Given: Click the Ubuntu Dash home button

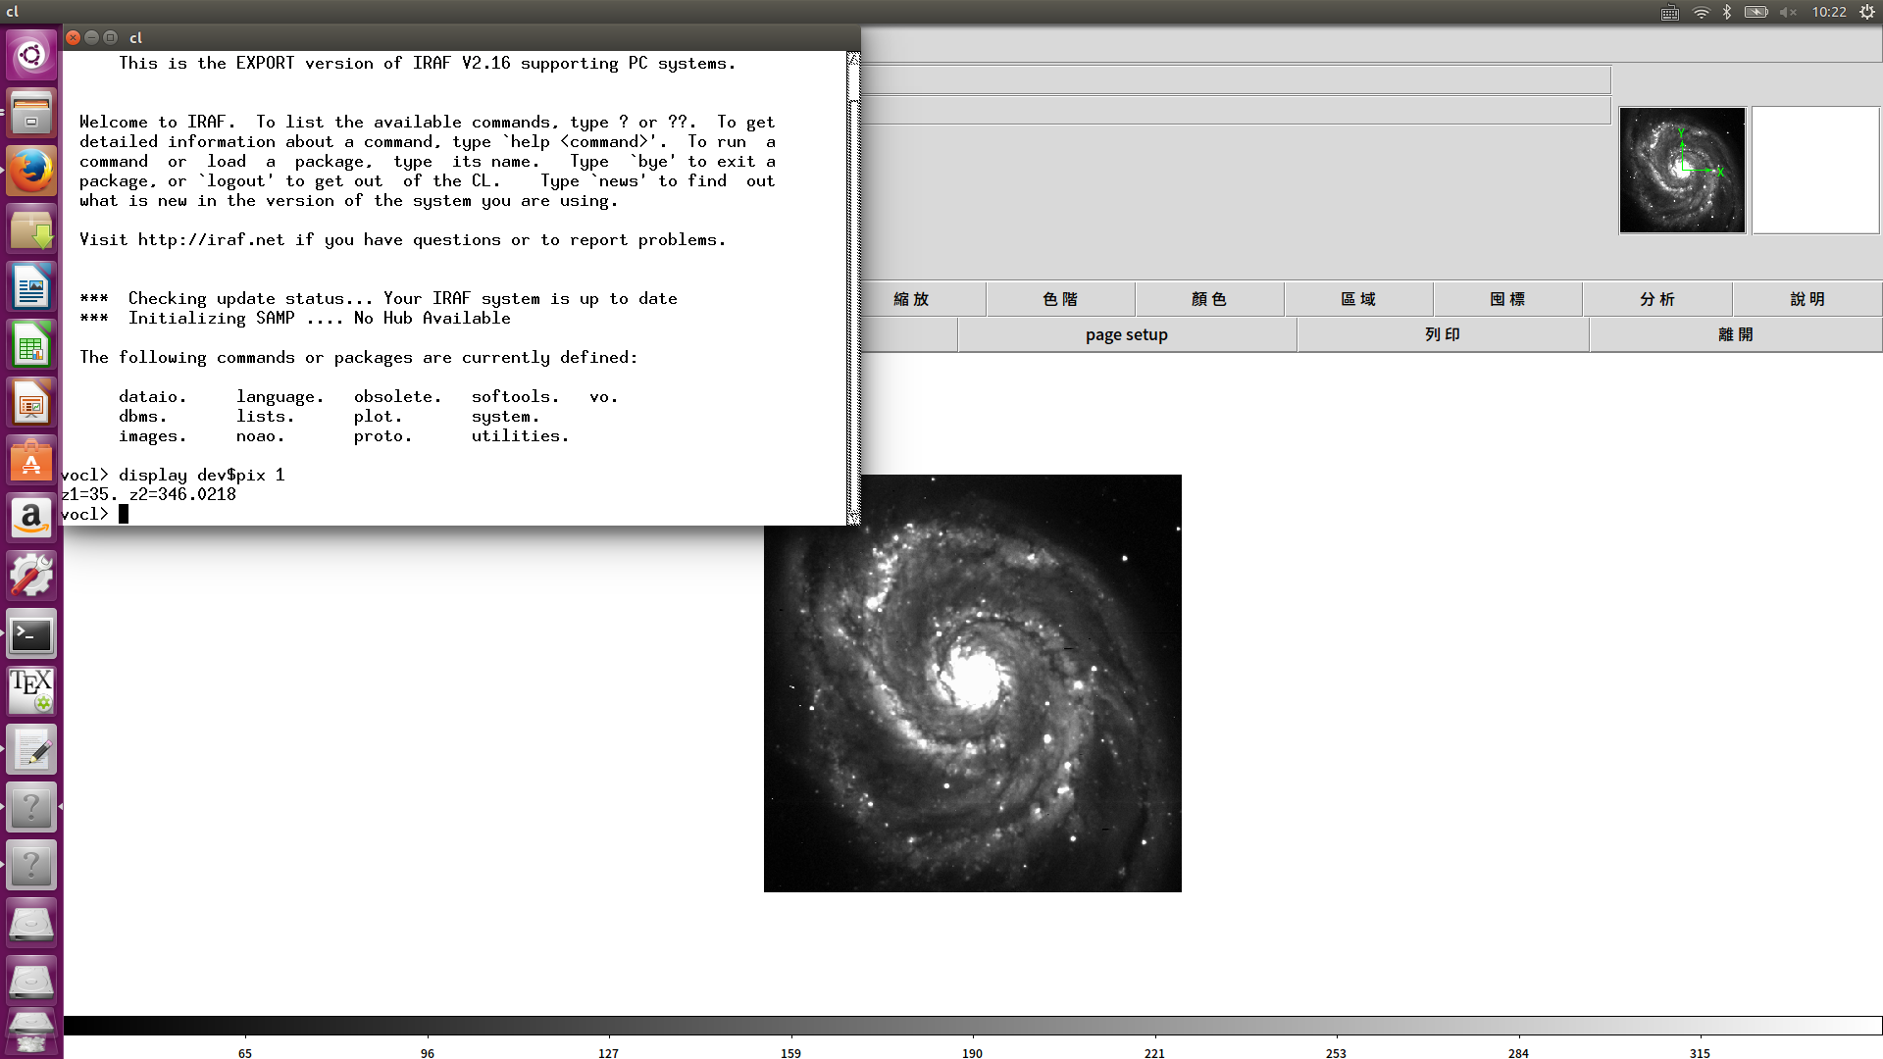Looking at the screenshot, I should click(x=31, y=54).
